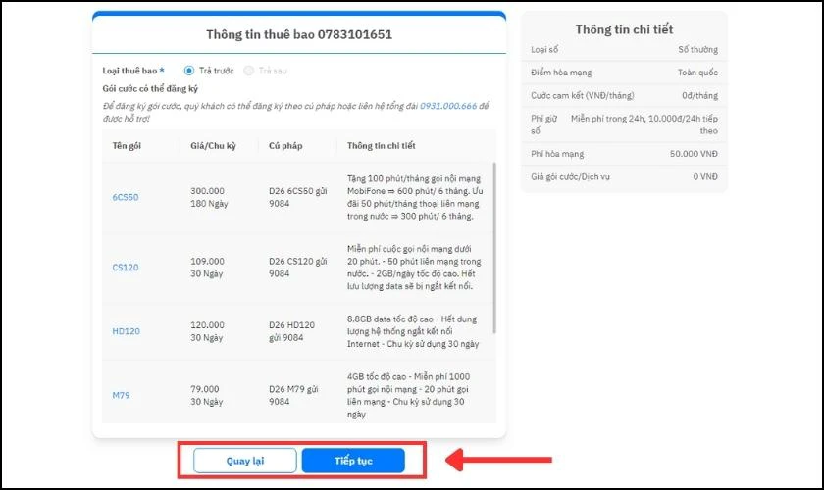Click the 6CS50 details description text
Image resolution: width=824 pixels, height=490 pixels.
415,197
